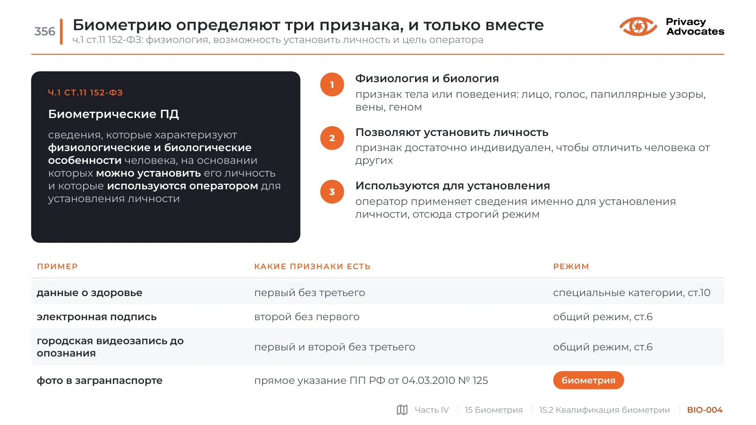Click the heading Физиология и биология
Screen dimensions: 756x425
427,78
